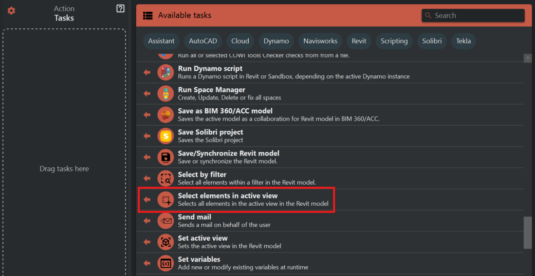Filter tasks by Dynamo category
Screen dimensions: 535x276
point(276,41)
